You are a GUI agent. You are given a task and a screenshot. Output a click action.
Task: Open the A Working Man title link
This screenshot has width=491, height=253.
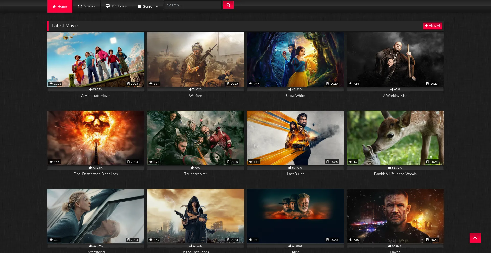pyautogui.click(x=395, y=96)
